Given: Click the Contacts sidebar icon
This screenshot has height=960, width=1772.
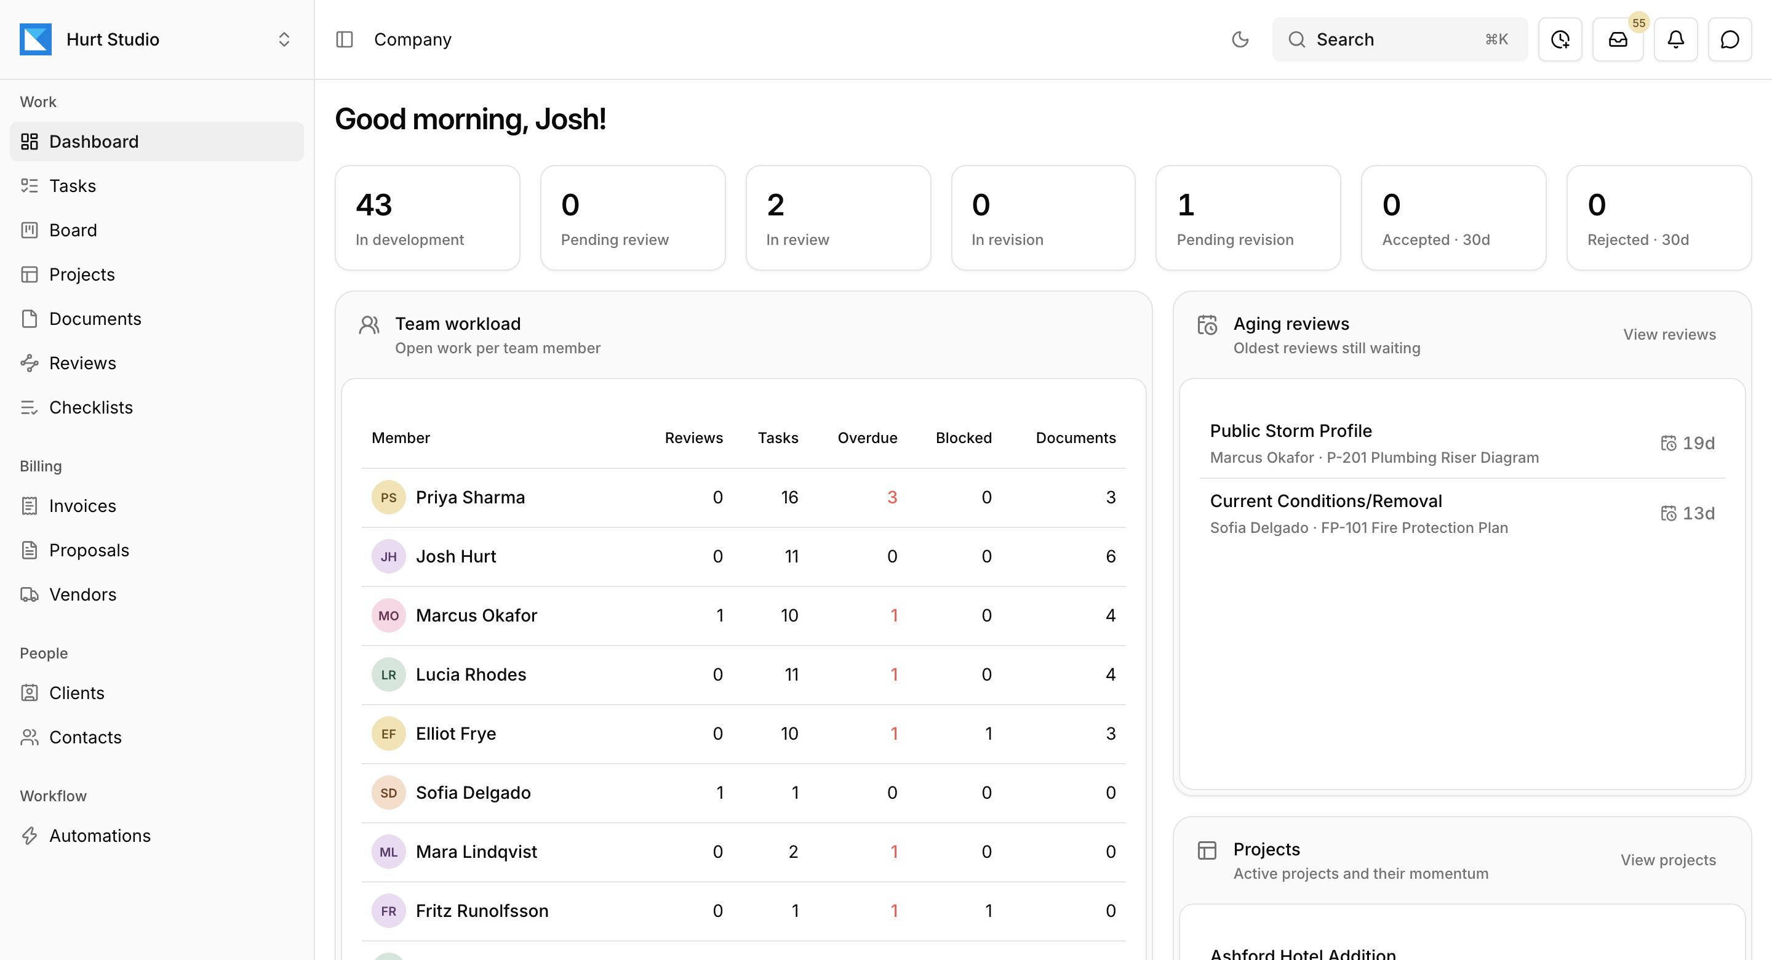Looking at the screenshot, I should tap(30, 737).
